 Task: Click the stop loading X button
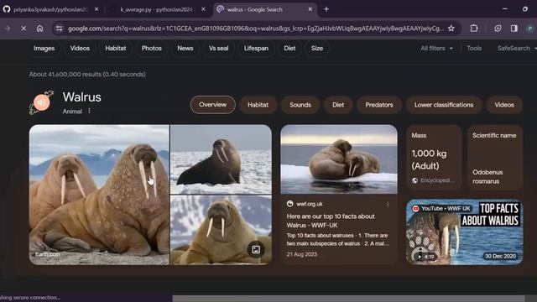pyautogui.click(x=23, y=29)
